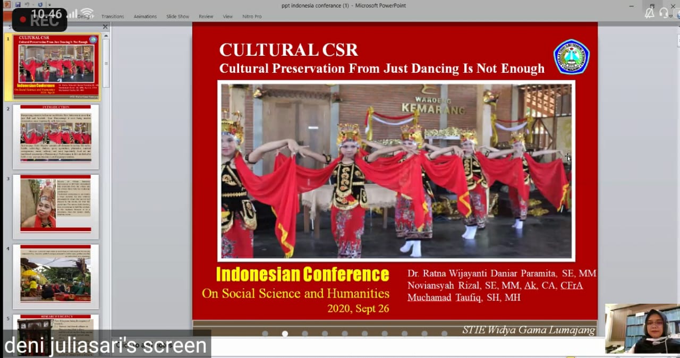
Task: Click the 'STIE Widya Gama Lumajang' footer text
Action: click(x=528, y=330)
